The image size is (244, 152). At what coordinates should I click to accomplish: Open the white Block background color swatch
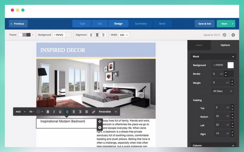point(230,65)
